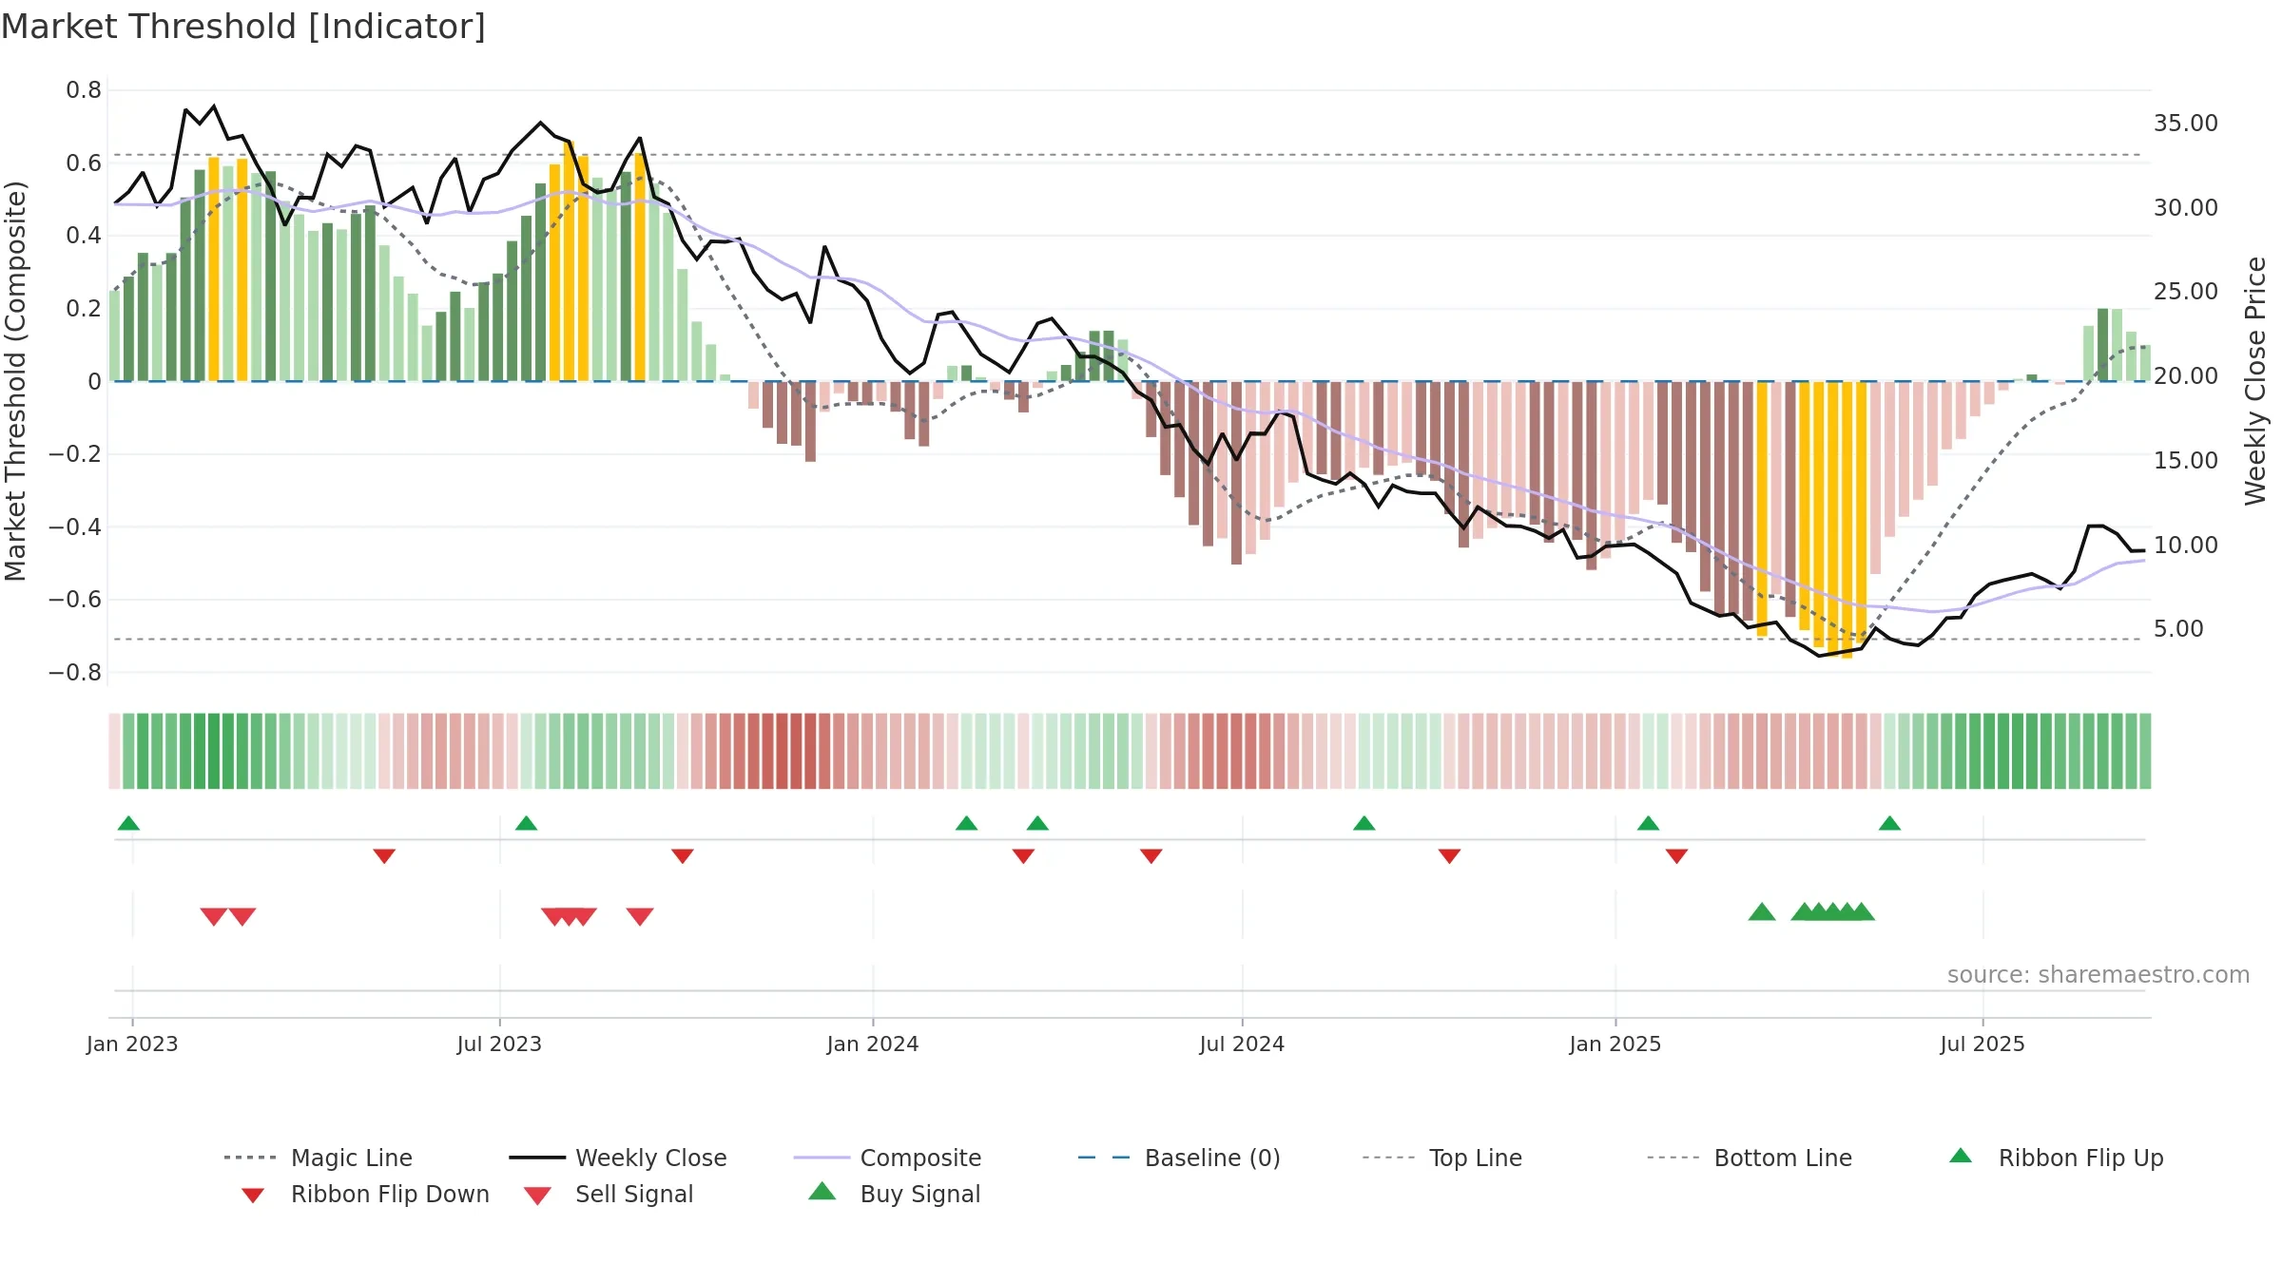Click the ribbon flip up marker just after Jul 2023
Viewport: 2282px width, 1283px height.
click(x=526, y=823)
